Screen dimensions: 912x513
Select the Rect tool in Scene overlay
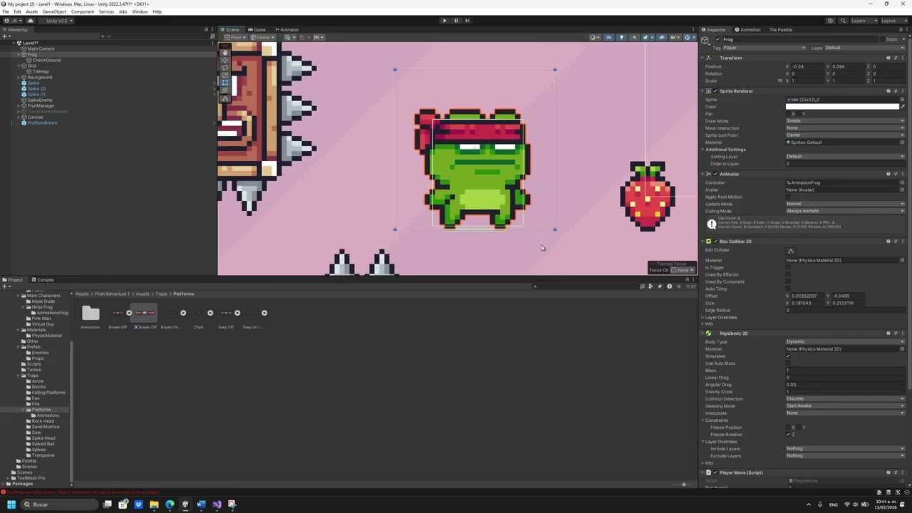click(x=225, y=83)
